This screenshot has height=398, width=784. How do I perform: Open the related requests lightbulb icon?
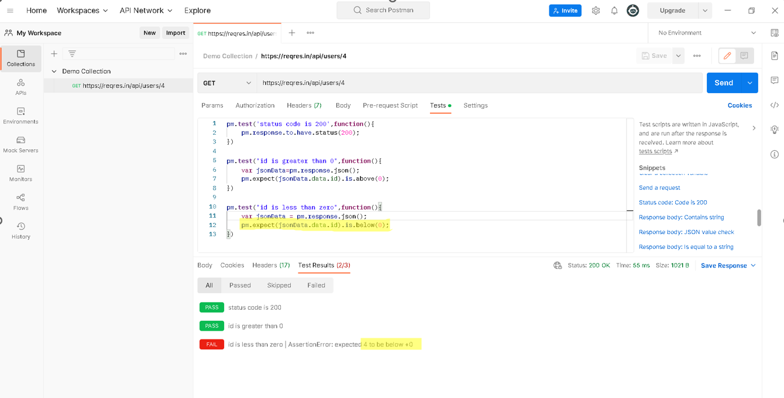point(775,129)
